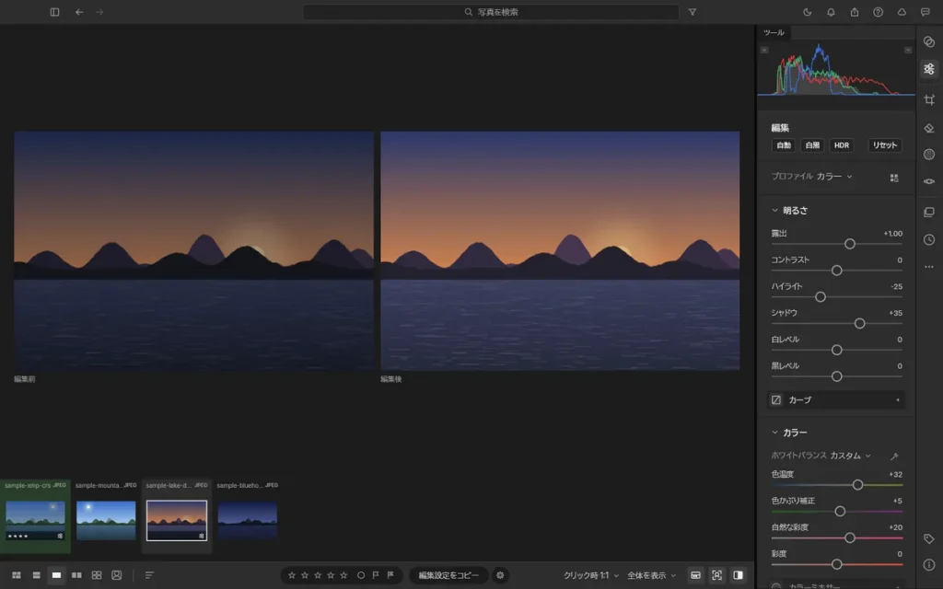
Task: Open the photo Info panel
Action: (x=928, y=565)
